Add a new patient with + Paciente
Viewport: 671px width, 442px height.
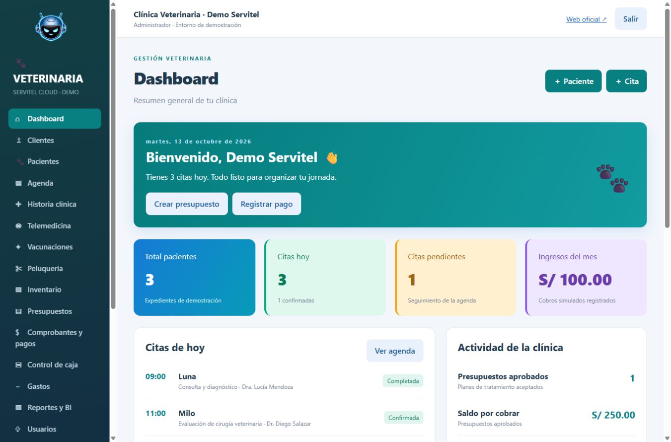point(573,81)
